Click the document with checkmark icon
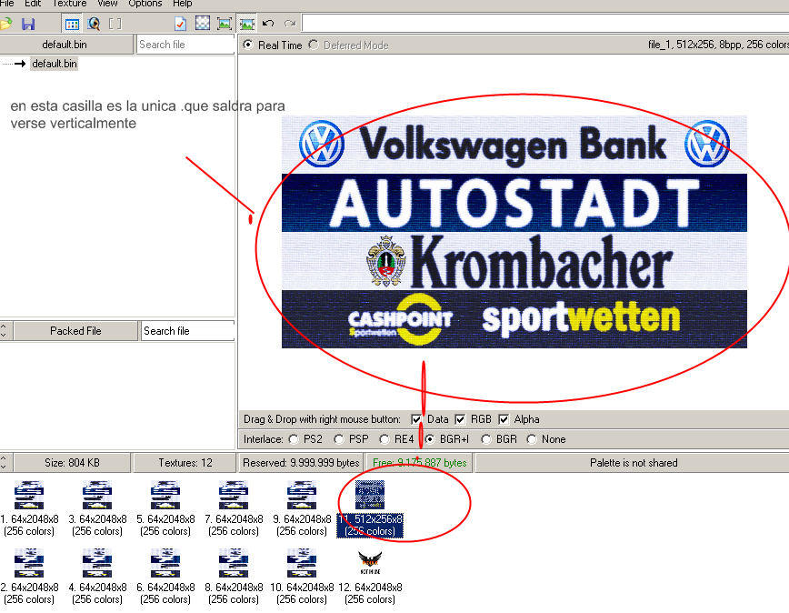Image resolution: width=789 pixels, height=613 pixels. coord(180,24)
